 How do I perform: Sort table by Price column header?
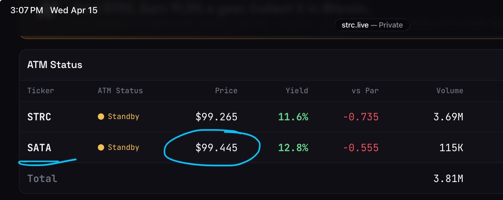(x=226, y=91)
